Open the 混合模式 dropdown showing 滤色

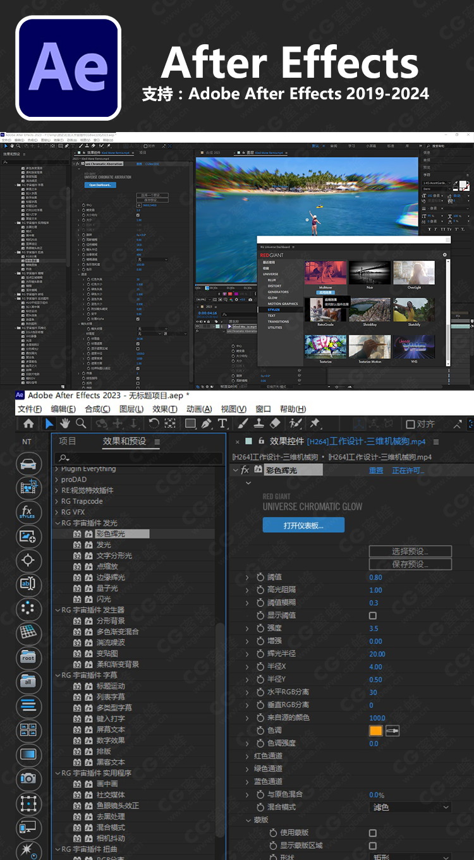410,807
